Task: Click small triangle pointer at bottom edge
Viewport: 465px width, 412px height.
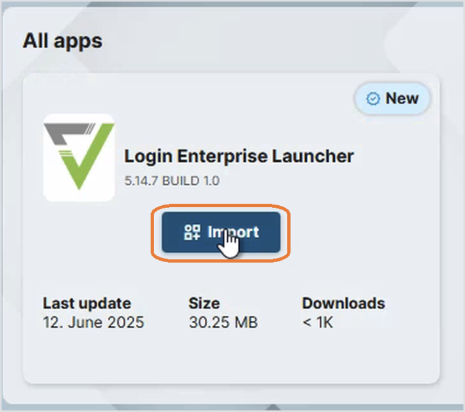Action: [273, 407]
